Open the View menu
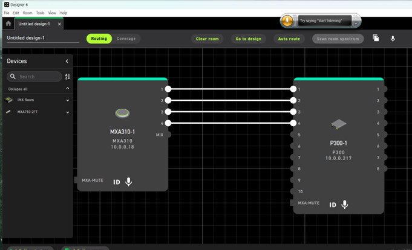 [x=52, y=13]
